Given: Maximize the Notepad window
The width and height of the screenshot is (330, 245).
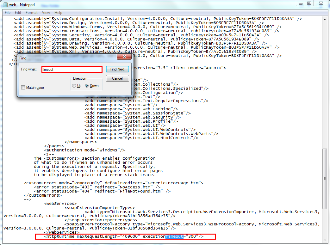Looking at the screenshot, I should 309,3.
